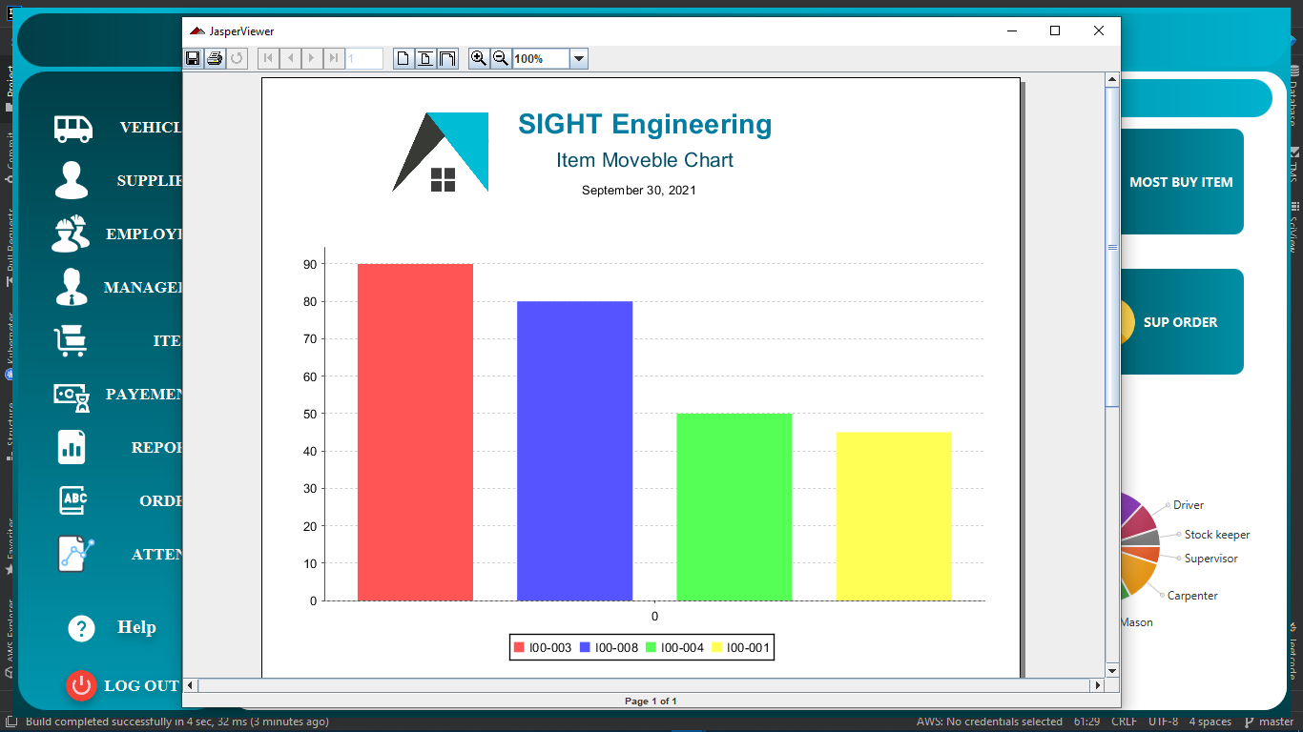This screenshot has width=1303, height=732.
Task: Click the SIGHT Engineering report title
Action: [645, 124]
